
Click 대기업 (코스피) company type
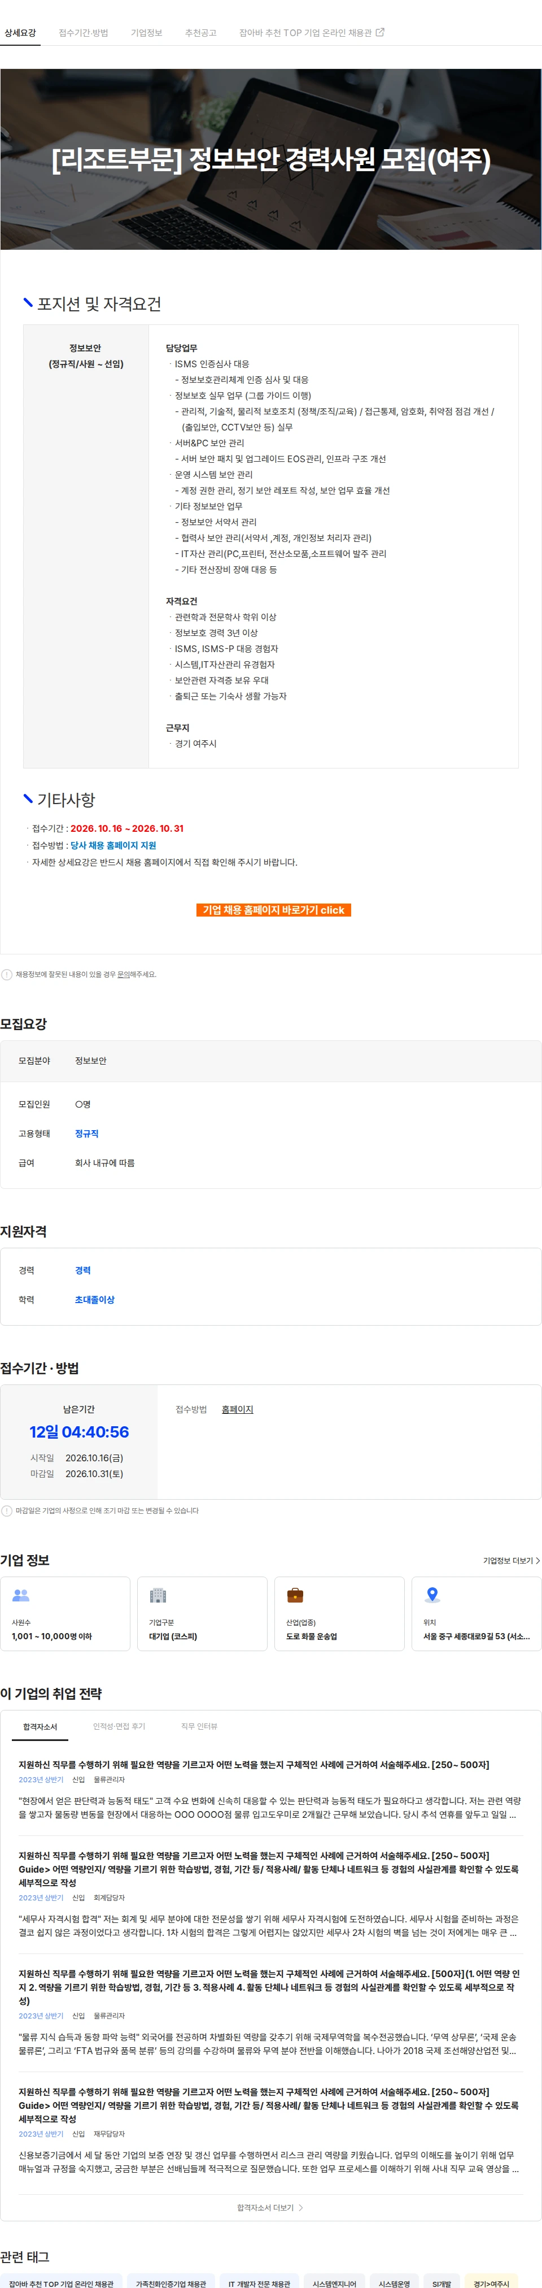coord(173,1636)
